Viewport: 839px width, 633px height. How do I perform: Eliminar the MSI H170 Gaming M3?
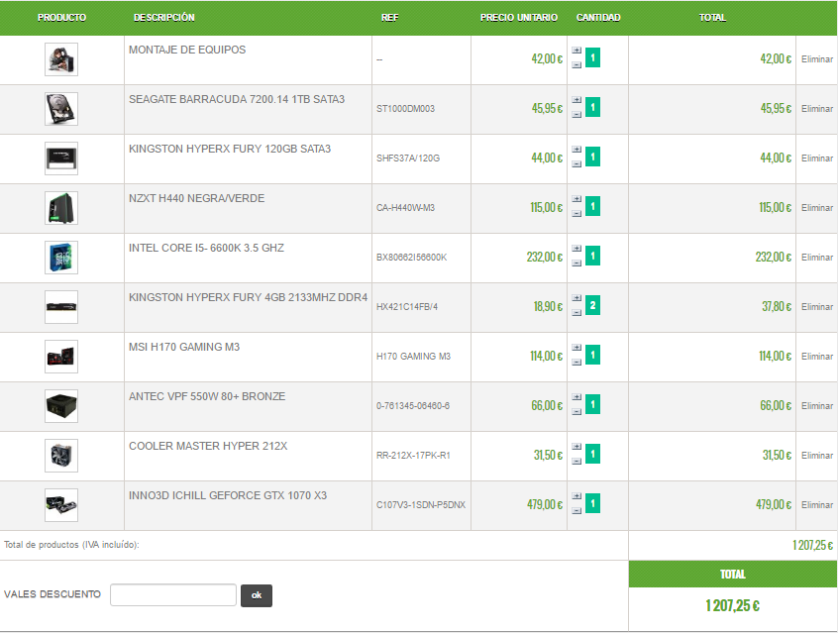point(817,357)
